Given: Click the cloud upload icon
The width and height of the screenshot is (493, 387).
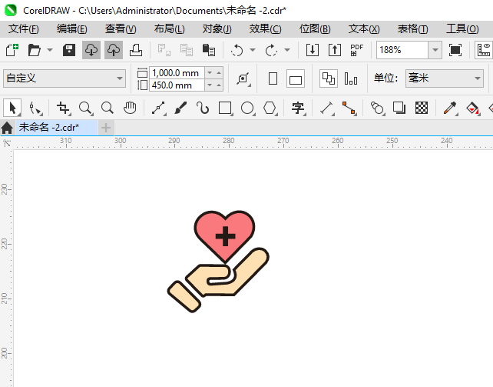Looking at the screenshot, I should (x=114, y=50).
